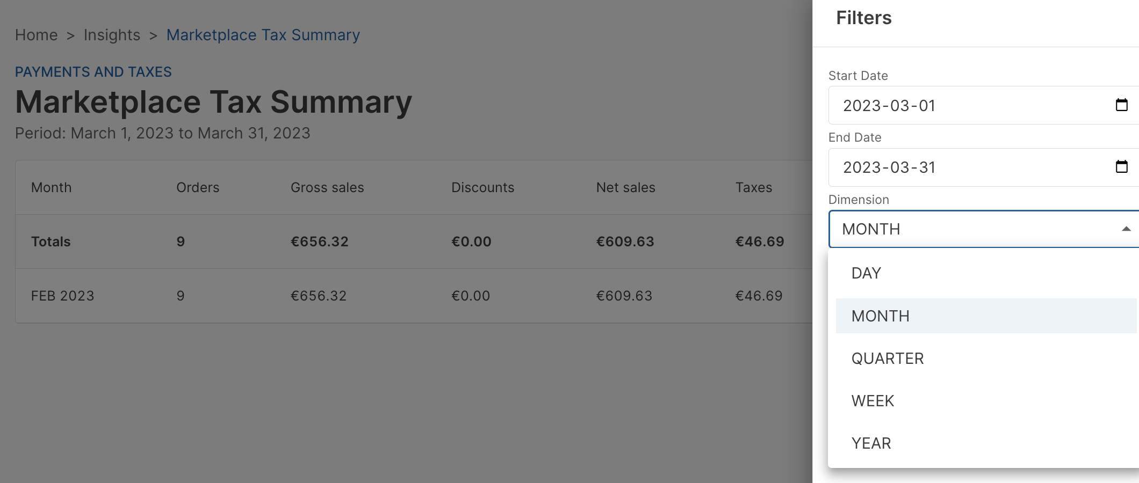This screenshot has width=1139, height=483.
Task: Go to the Home breadcrumb link
Action: click(36, 35)
